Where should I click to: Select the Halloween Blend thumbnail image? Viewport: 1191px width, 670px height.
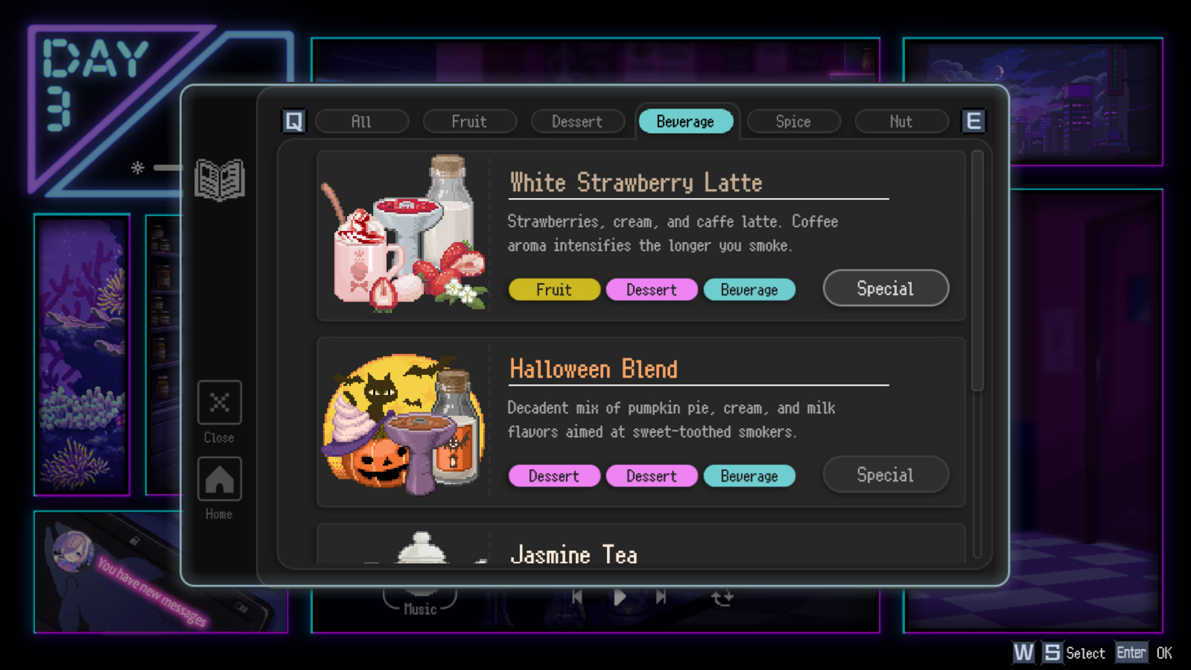[x=403, y=423]
